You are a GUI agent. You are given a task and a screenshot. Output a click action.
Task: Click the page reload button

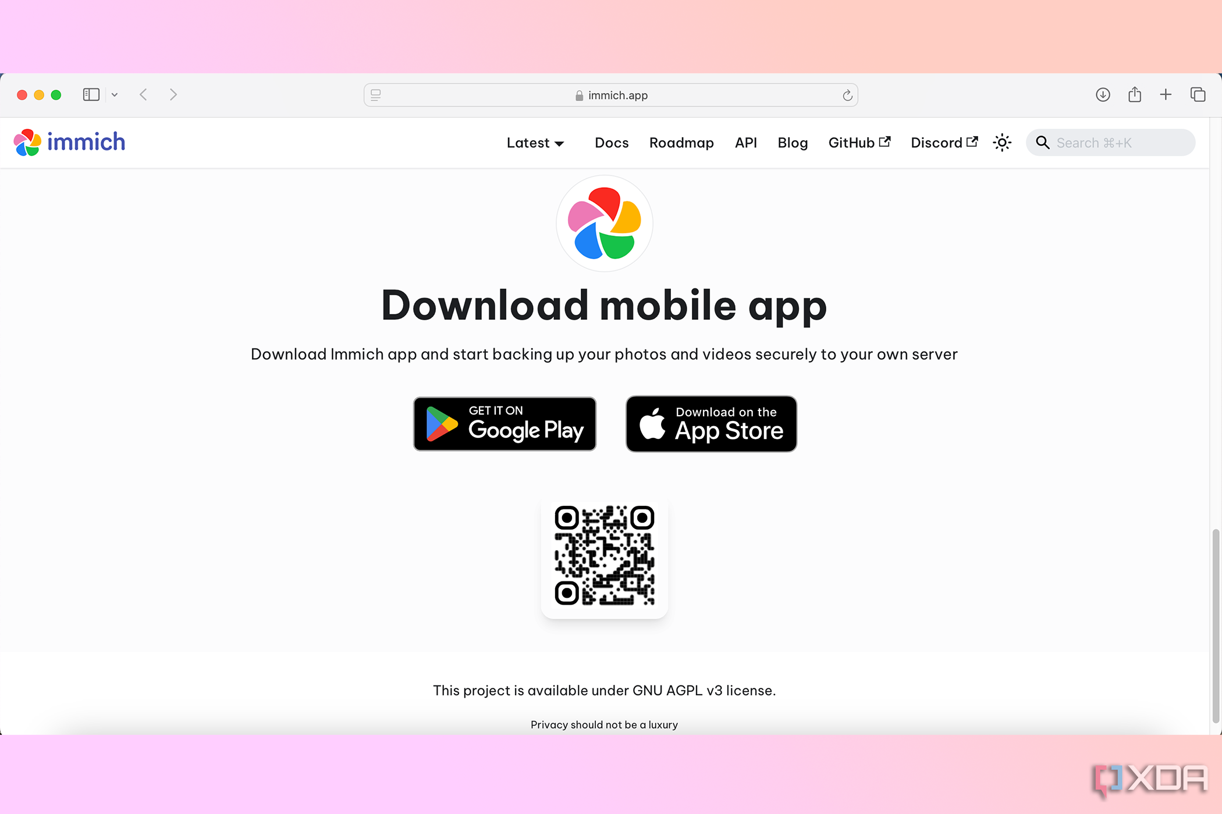(x=847, y=94)
